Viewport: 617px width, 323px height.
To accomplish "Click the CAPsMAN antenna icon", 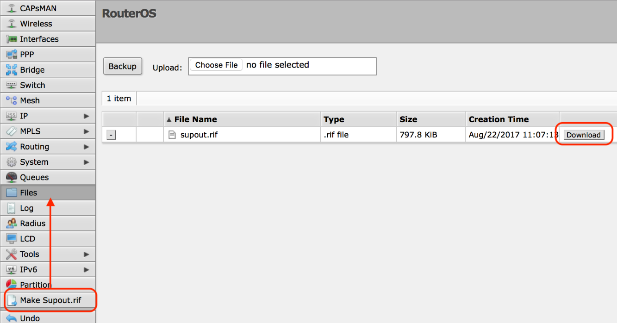I will click(12, 8).
